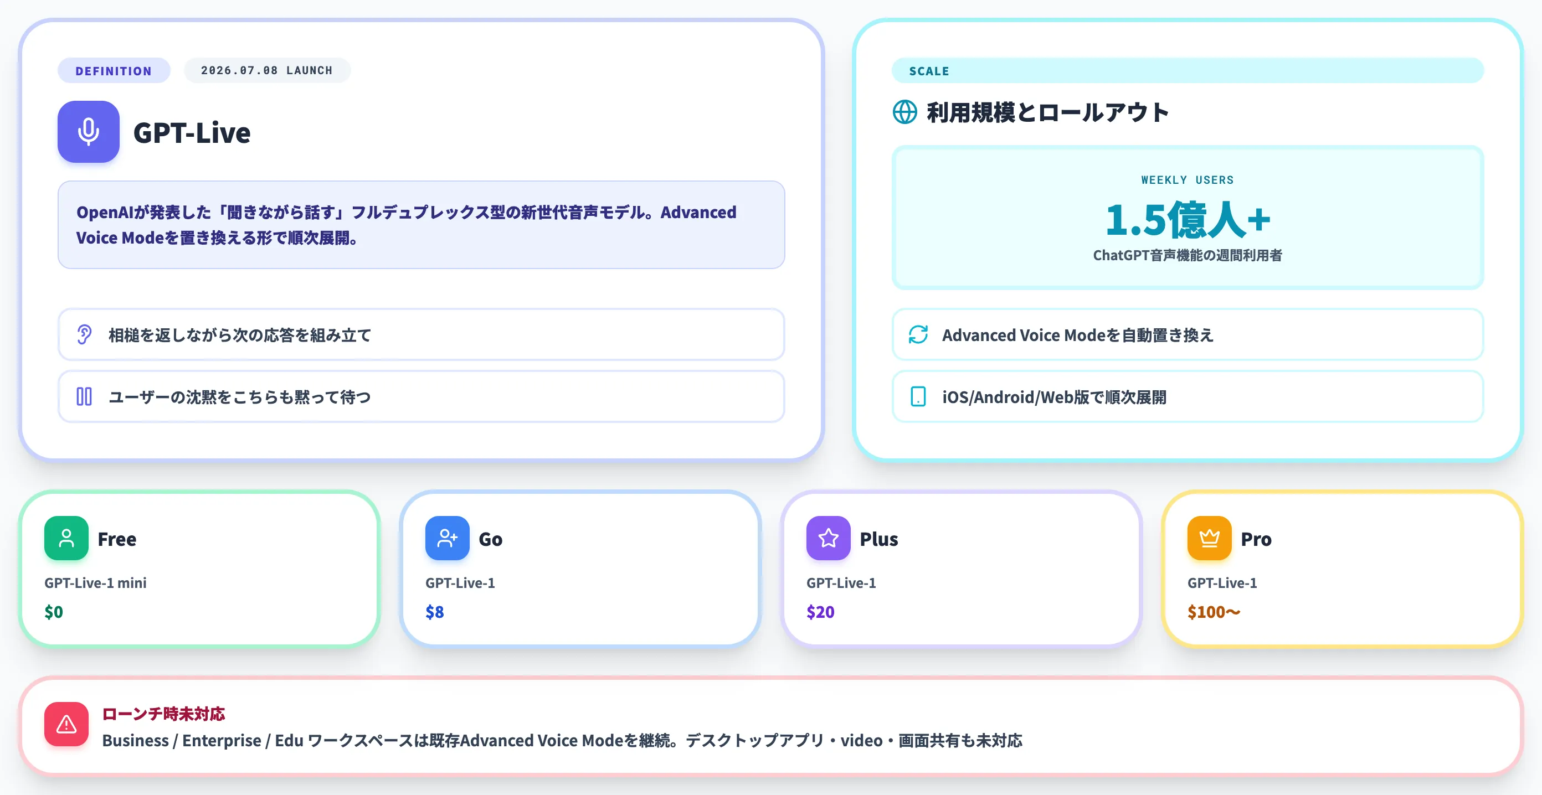Click the Plus plan title

[878, 539]
